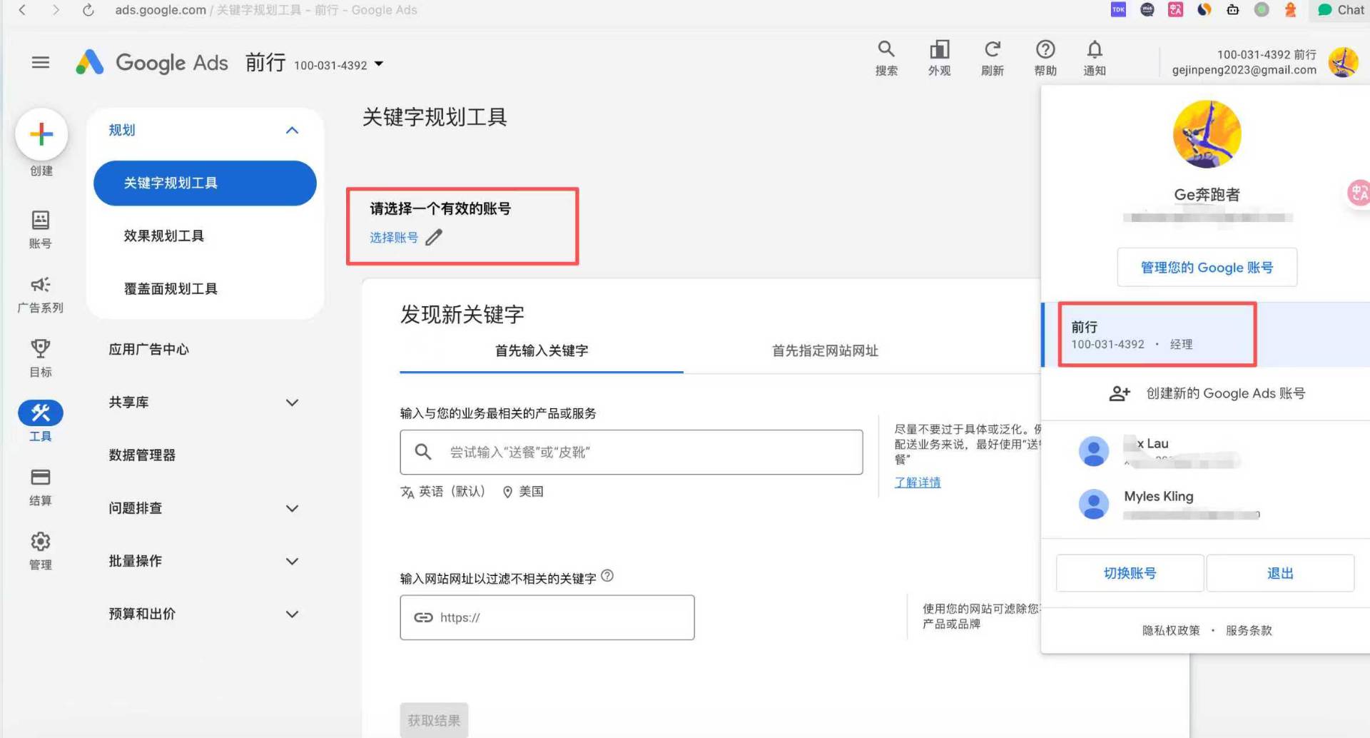Click the search magnifier icon
The image size is (1370, 738).
pos(886,49)
